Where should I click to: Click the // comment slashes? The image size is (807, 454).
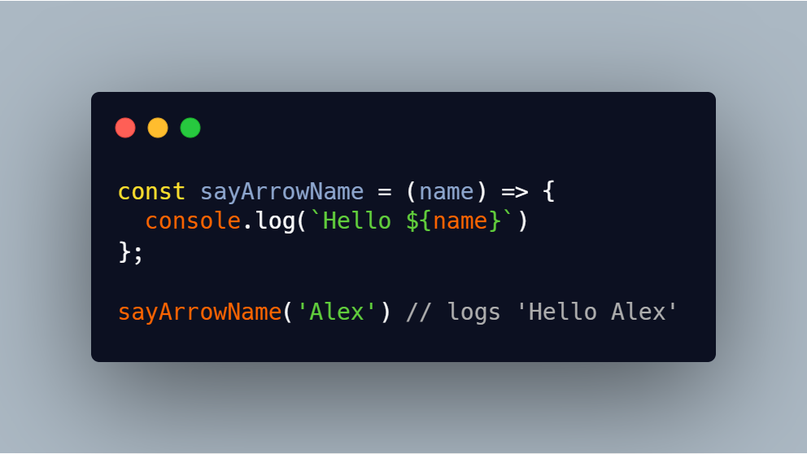(x=418, y=312)
